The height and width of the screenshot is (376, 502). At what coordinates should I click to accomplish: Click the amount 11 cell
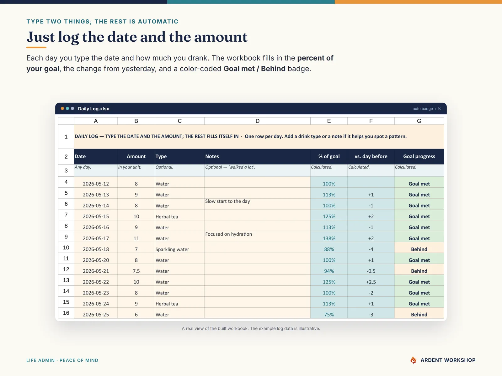(136, 237)
